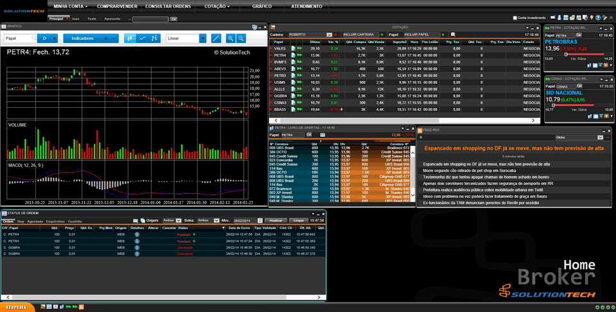This screenshot has width=616, height=312.
Task: Add an indicator with the plus button
Action: [x=105, y=38]
